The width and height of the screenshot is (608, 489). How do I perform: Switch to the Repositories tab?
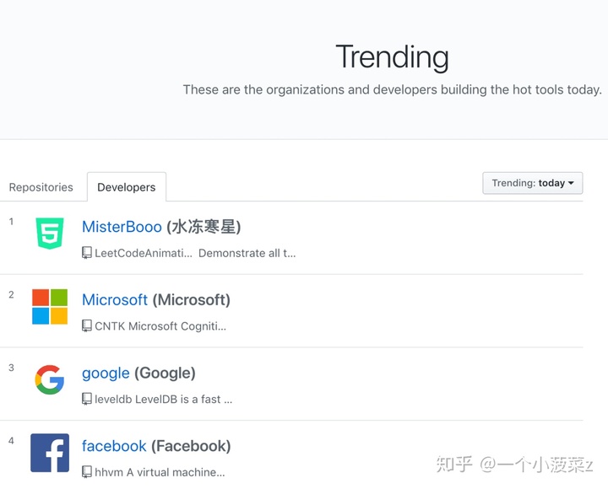tap(41, 187)
